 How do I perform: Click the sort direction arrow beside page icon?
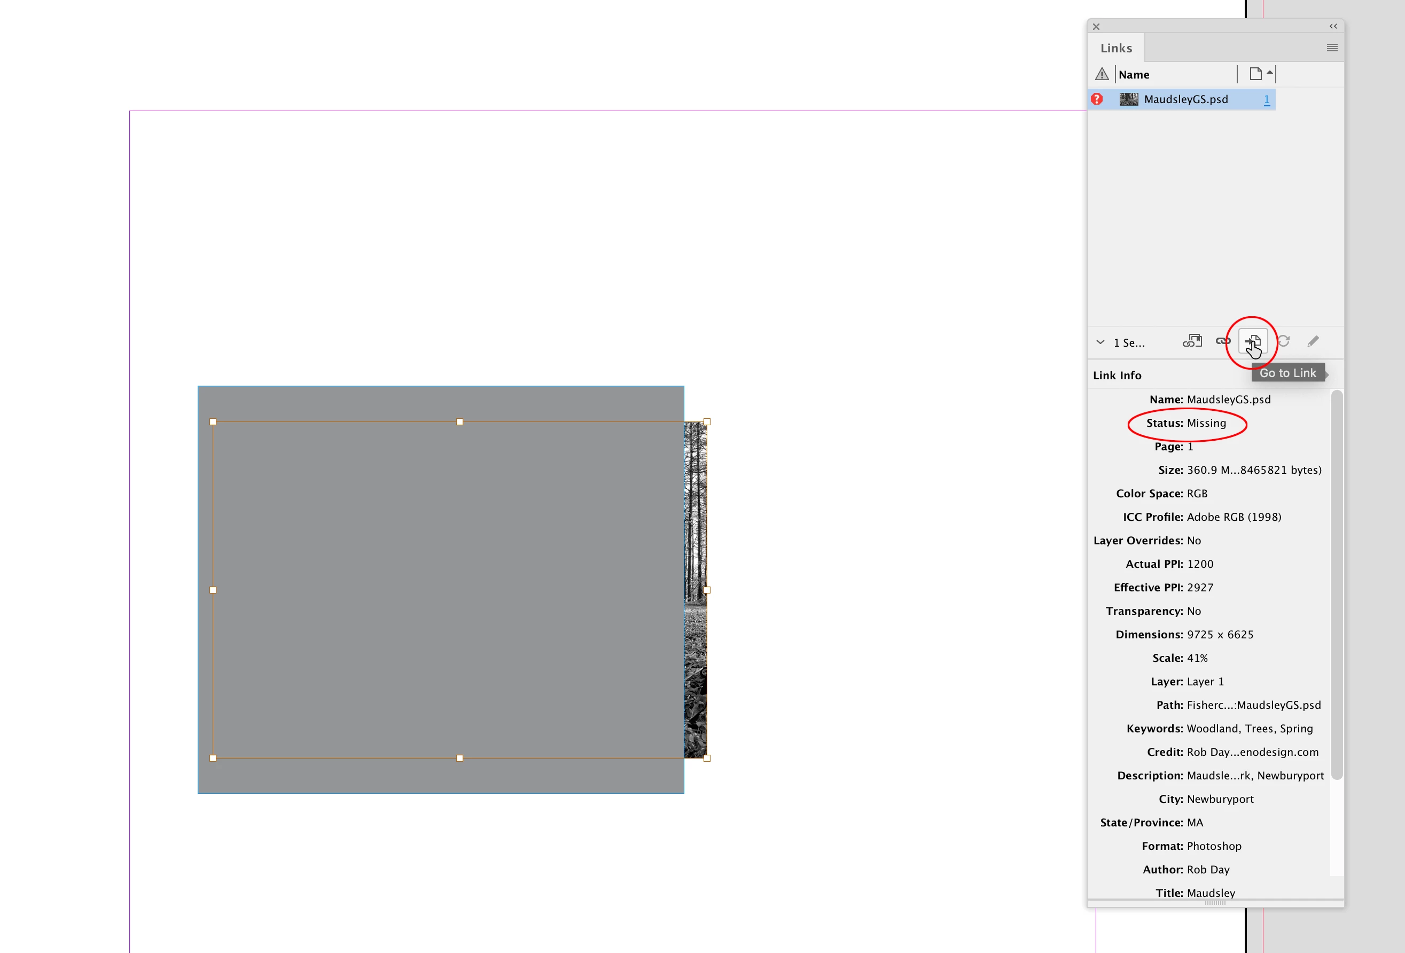(1270, 73)
